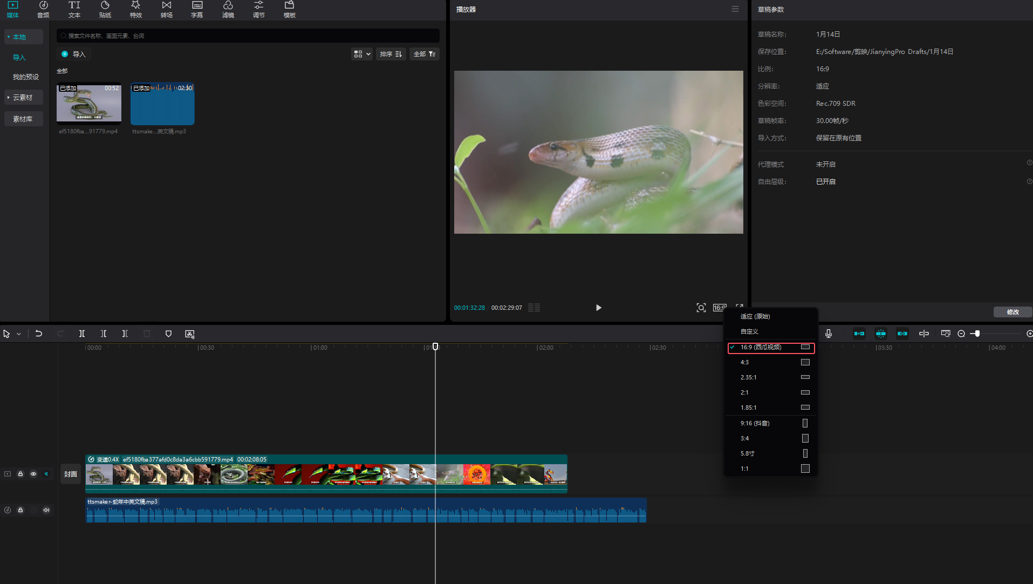Click the fit timeline to window icon
The image size is (1033, 584).
946,334
